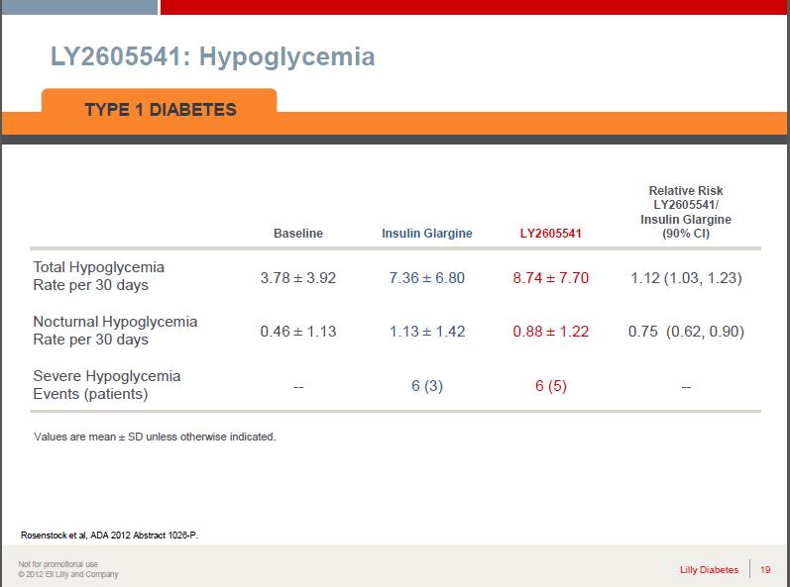Click baseline value 3.78 ± 3.92
790x587 pixels.
[x=297, y=278]
